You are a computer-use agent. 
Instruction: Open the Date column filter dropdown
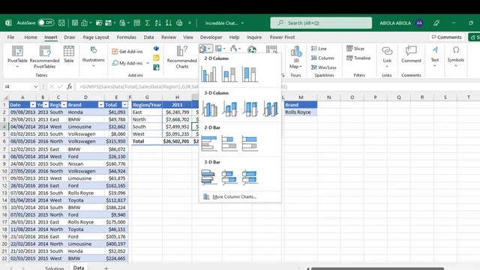(33, 105)
